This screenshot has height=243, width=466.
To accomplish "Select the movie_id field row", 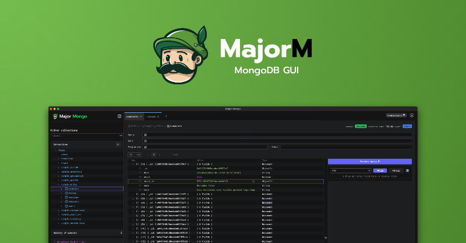I will click(226, 181).
